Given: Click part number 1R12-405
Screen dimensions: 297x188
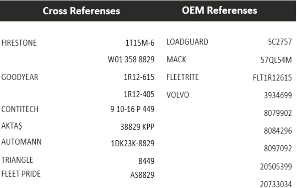Looking at the screenshot, I should [139, 95].
